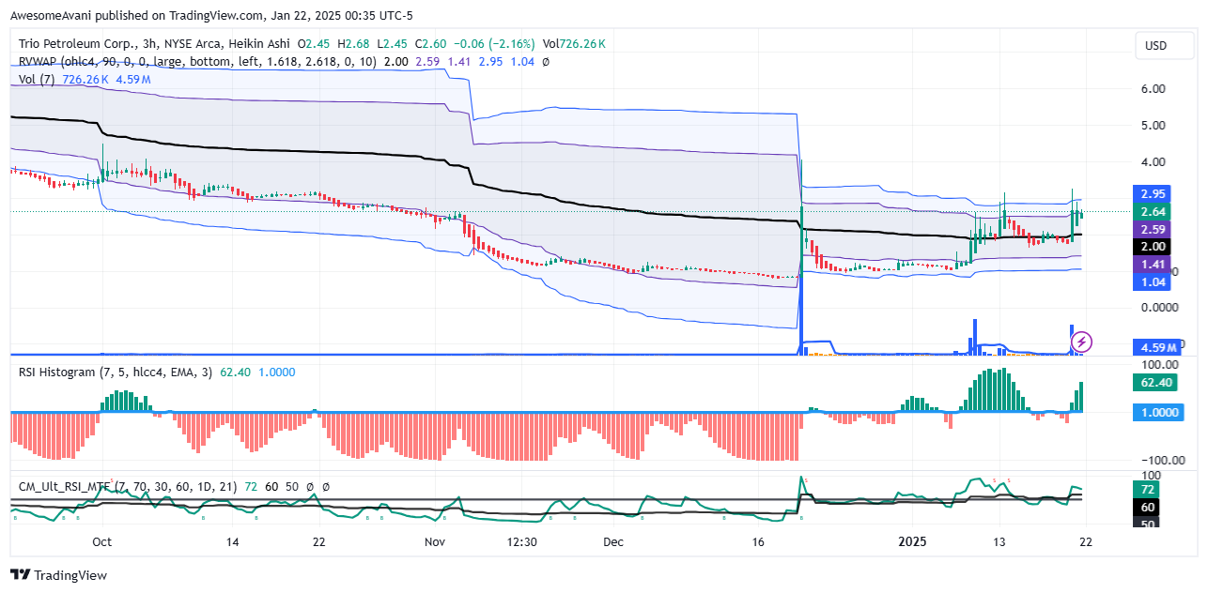
Task: Click the blue 1.0000 axis label
Action: pyautogui.click(x=1159, y=412)
